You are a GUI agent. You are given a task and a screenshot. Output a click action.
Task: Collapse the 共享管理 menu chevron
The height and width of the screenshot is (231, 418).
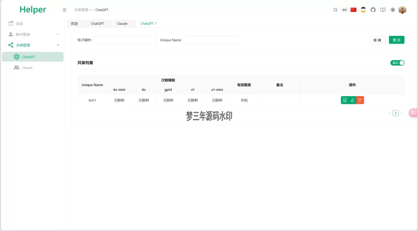[58, 45]
